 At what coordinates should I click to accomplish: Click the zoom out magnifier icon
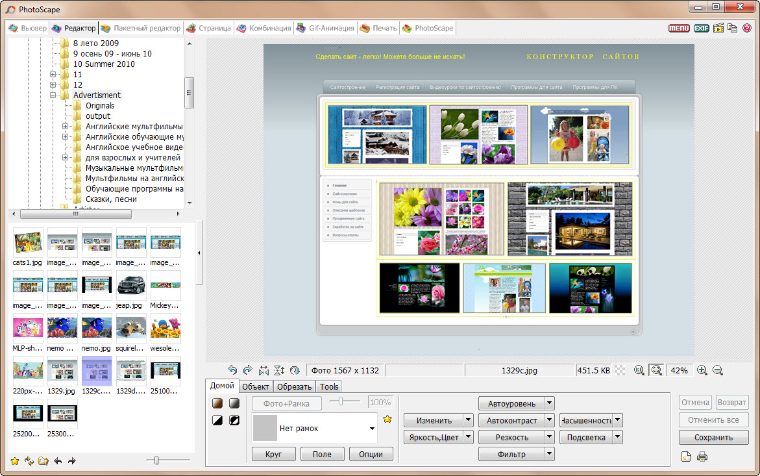coord(717,370)
